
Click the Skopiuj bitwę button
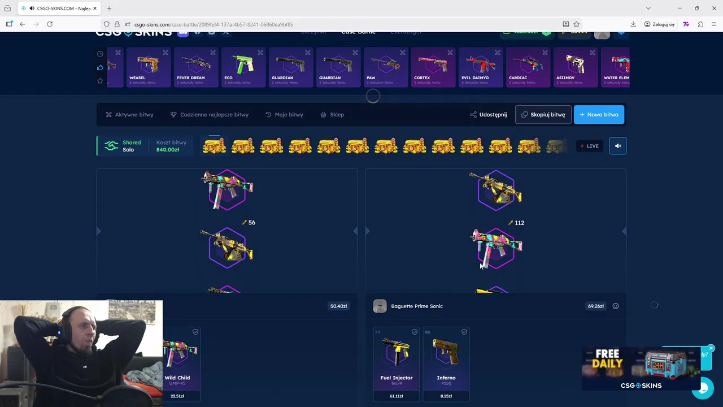(x=543, y=114)
